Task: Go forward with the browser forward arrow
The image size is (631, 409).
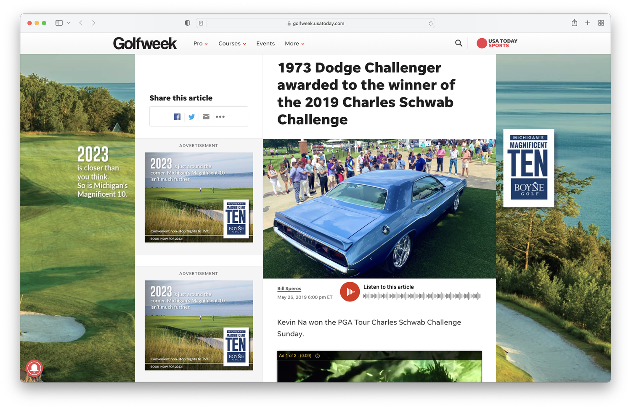Action: [x=93, y=23]
